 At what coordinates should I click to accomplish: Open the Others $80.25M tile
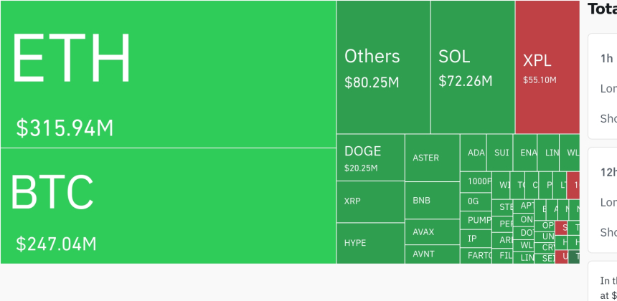click(383, 67)
